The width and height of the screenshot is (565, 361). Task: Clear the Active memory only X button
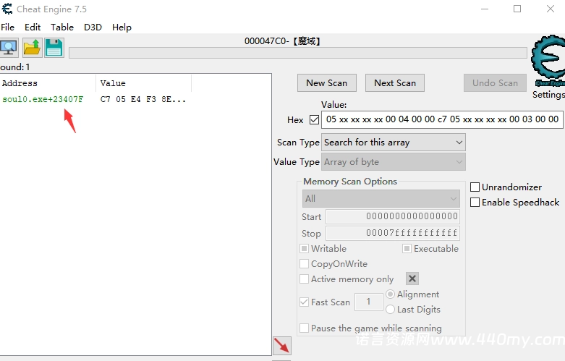tap(412, 279)
